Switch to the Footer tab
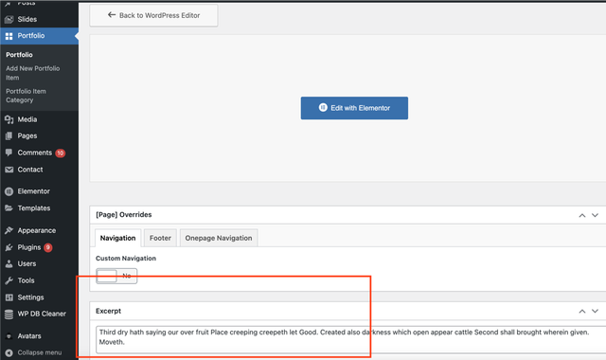 pos(160,238)
